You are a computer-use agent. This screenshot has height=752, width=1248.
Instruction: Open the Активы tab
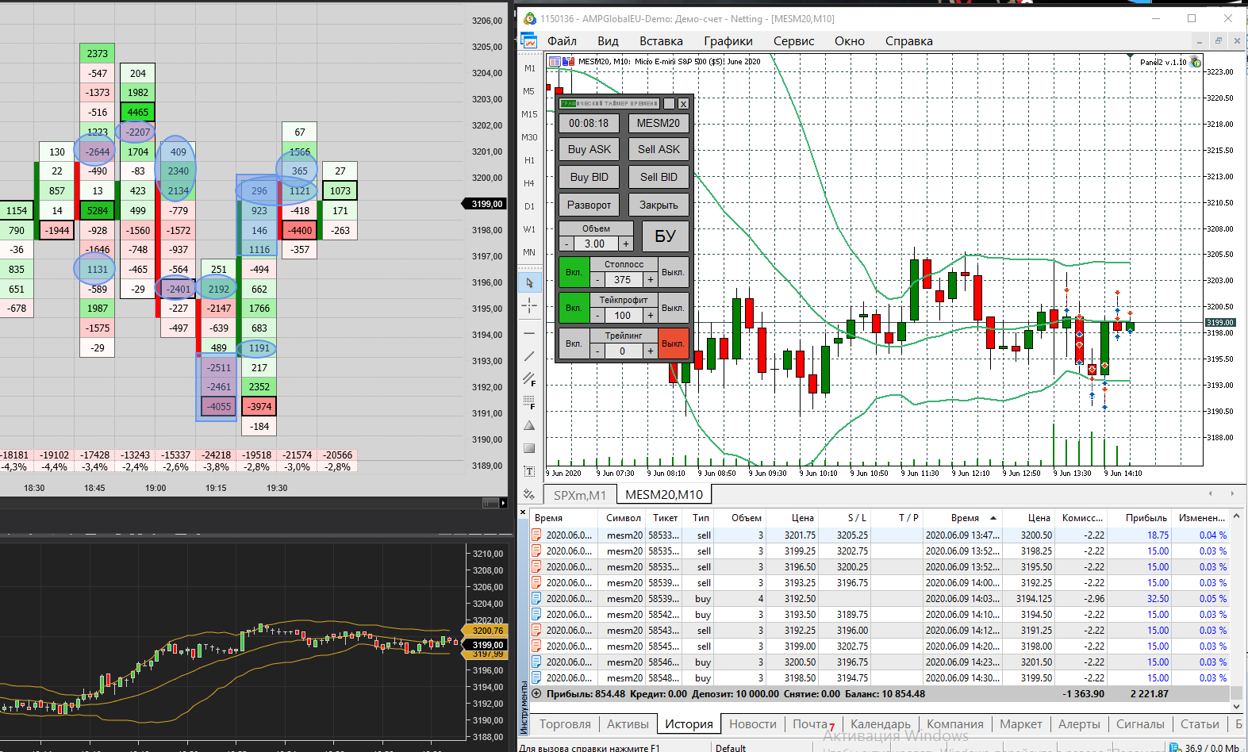click(628, 723)
